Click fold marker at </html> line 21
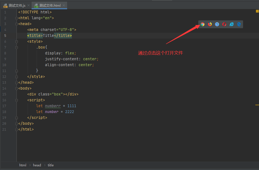 point(17,130)
